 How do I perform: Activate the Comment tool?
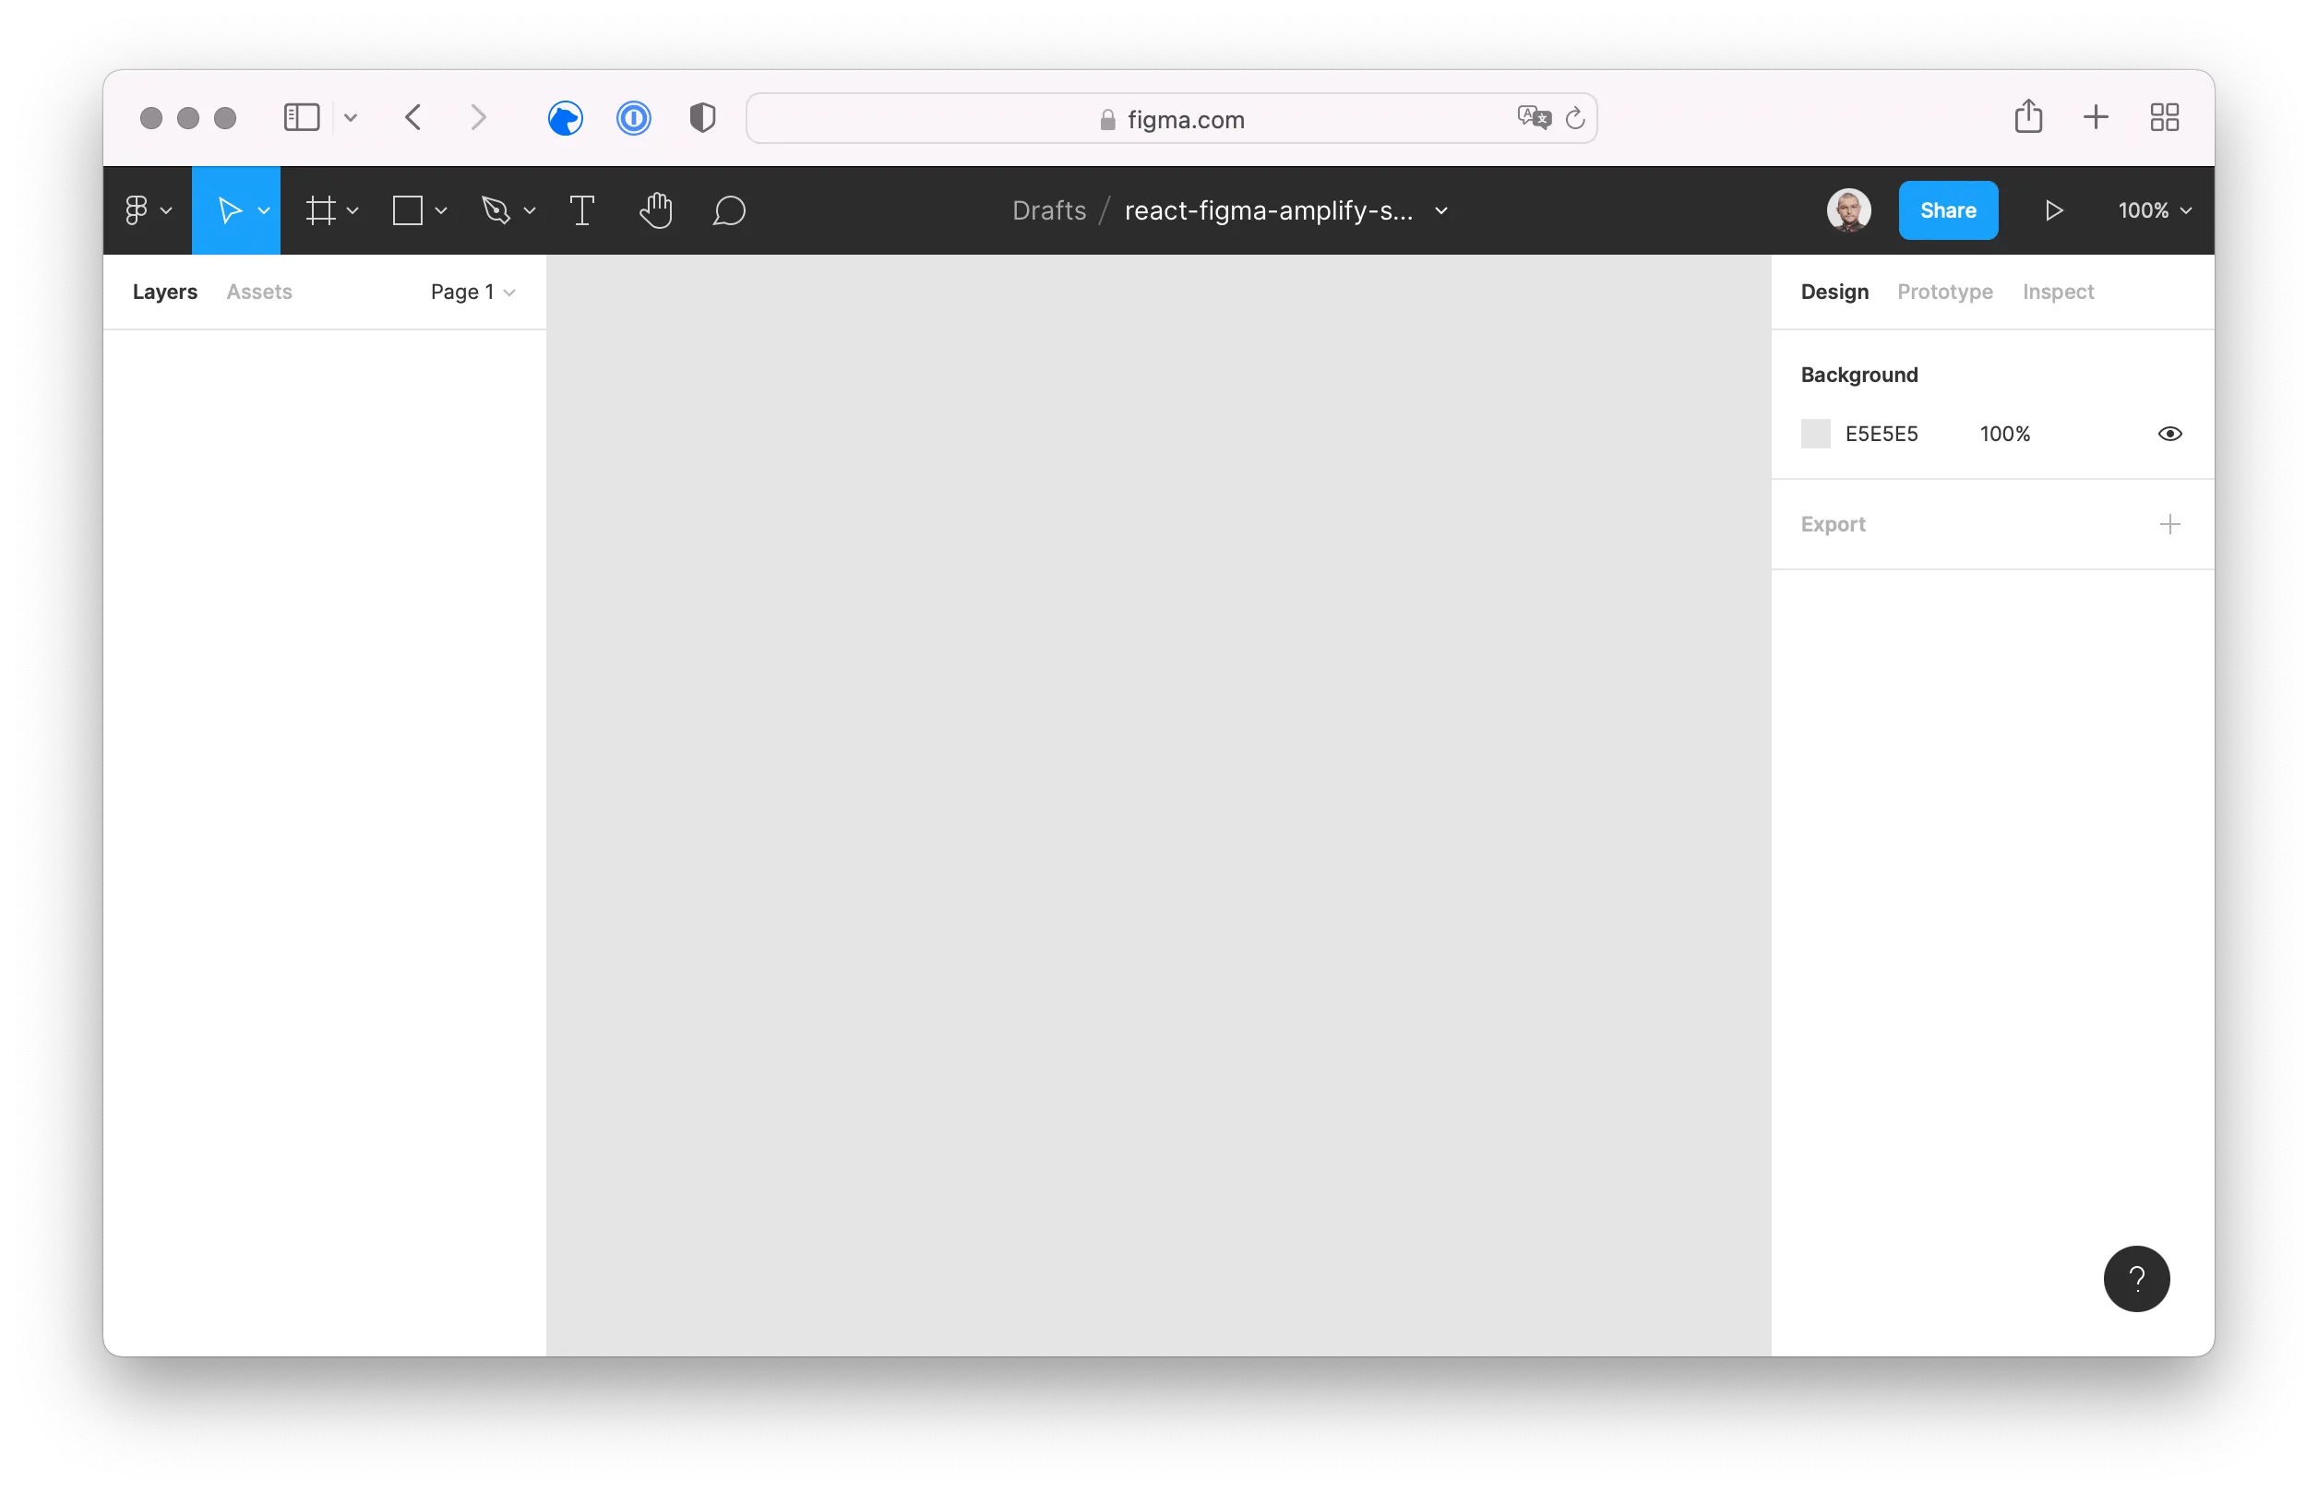click(730, 210)
